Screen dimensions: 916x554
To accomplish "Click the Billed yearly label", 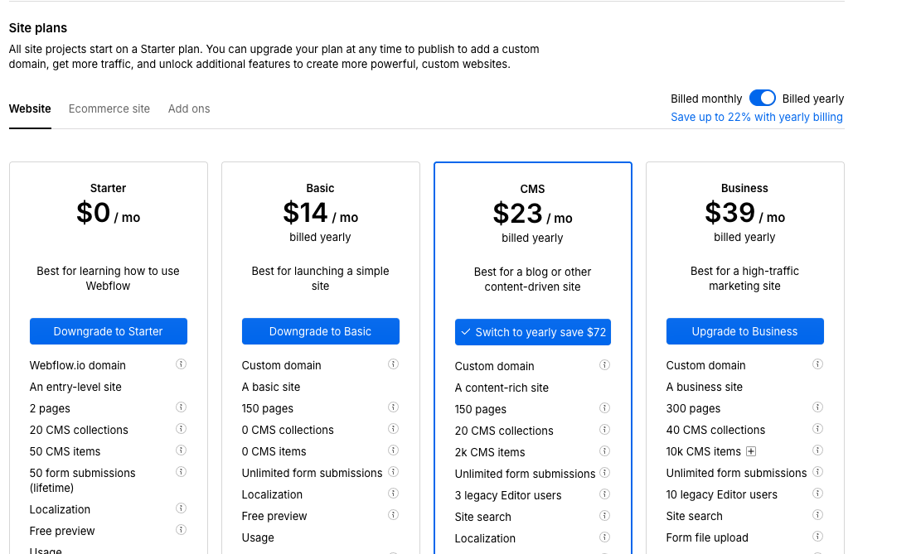I will click(x=813, y=99).
